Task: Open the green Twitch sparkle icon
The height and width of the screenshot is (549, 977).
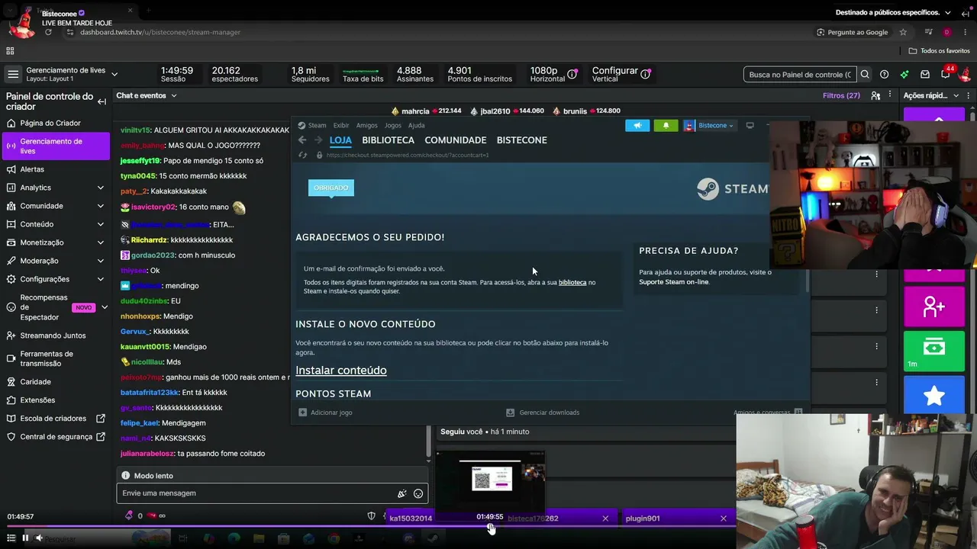Action: click(904, 74)
